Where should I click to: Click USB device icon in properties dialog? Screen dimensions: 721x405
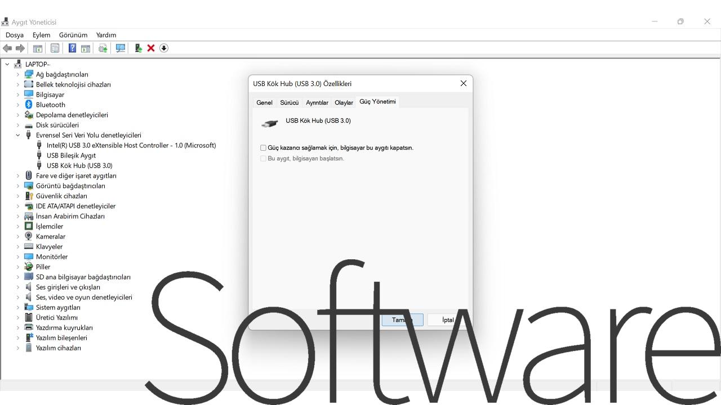click(270, 123)
